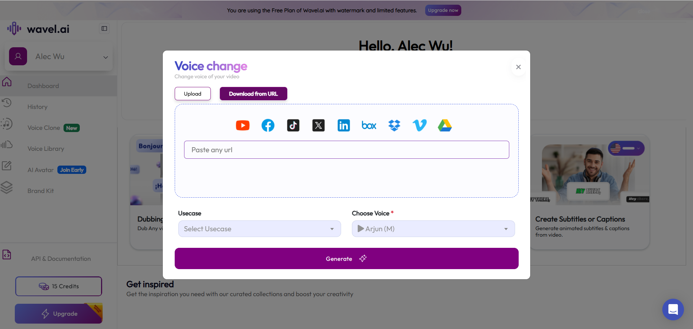The image size is (693, 329).
Task: Click the History clock icon
Action: (7, 103)
